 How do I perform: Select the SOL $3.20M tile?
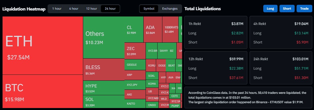(104, 102)
